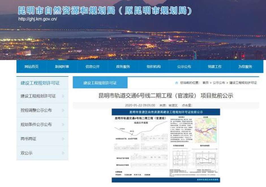This screenshot has height=187, width=266.
Task: Click the arrow icon beside 建设工程规划许可证
Action: [x=63, y=96]
